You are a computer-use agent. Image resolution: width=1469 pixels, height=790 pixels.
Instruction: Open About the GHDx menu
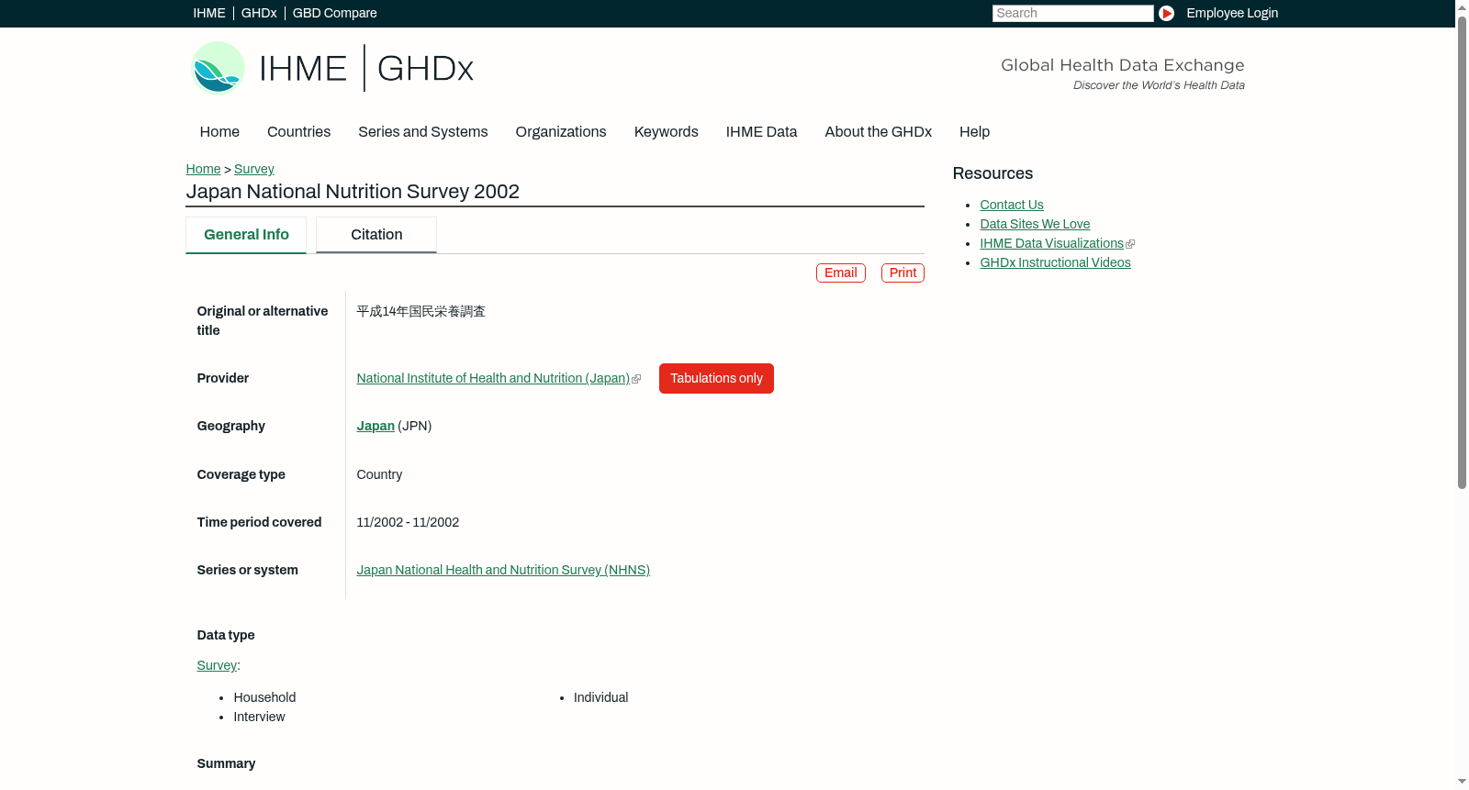click(878, 132)
